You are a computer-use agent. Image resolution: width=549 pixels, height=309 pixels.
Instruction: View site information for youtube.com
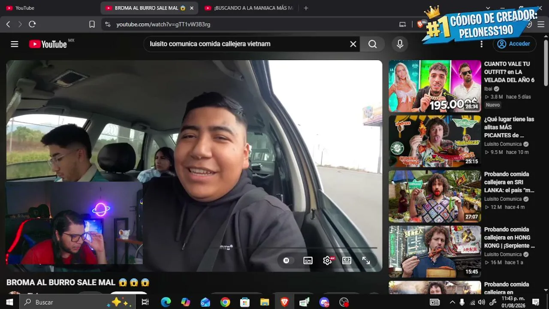click(x=107, y=24)
